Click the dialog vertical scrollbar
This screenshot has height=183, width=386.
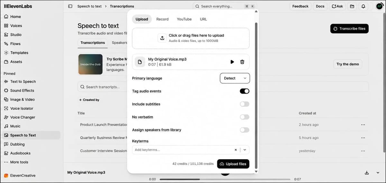click(x=256, y=96)
